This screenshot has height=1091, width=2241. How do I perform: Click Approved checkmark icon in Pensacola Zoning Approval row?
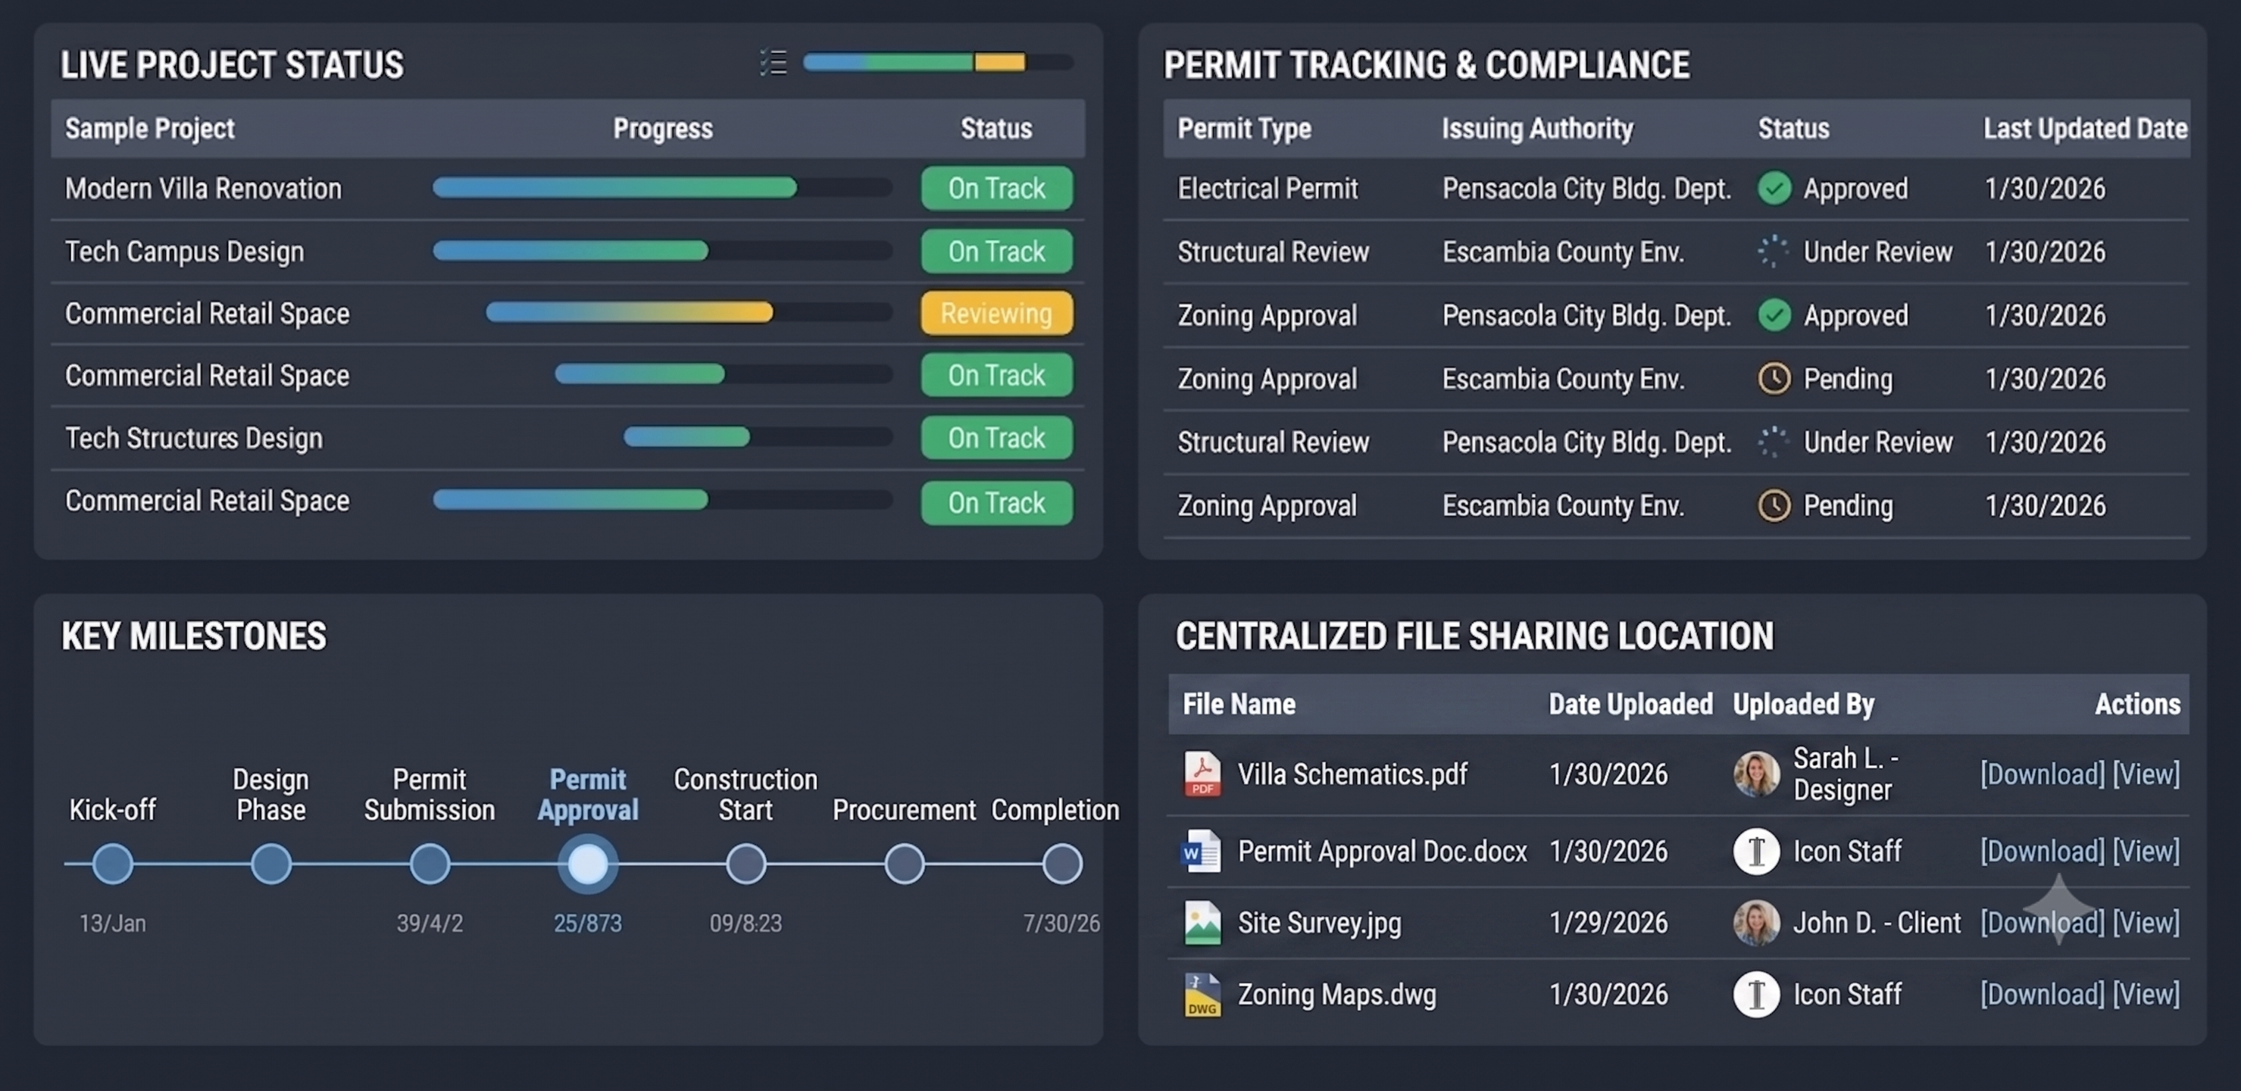click(x=1774, y=315)
